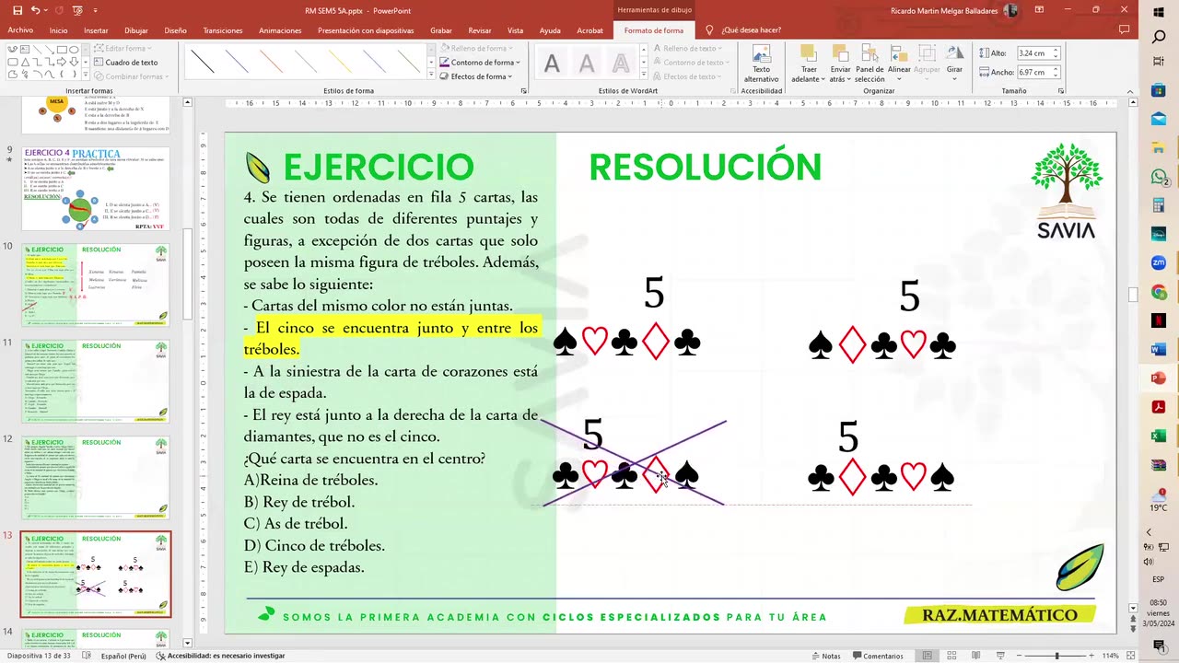Open Excel icon in the taskbar
Viewport: 1179px width, 663px height.
pyautogui.click(x=1159, y=436)
